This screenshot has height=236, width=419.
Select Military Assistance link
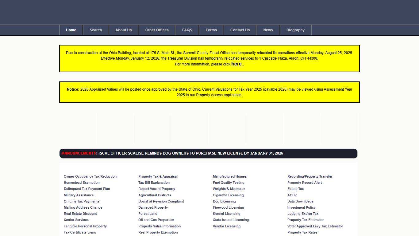point(79,195)
